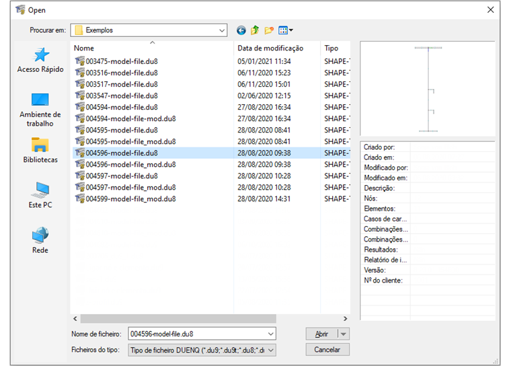Select date 02/06/2020 12:15
The width and height of the screenshot is (511, 366).
coord(264,96)
